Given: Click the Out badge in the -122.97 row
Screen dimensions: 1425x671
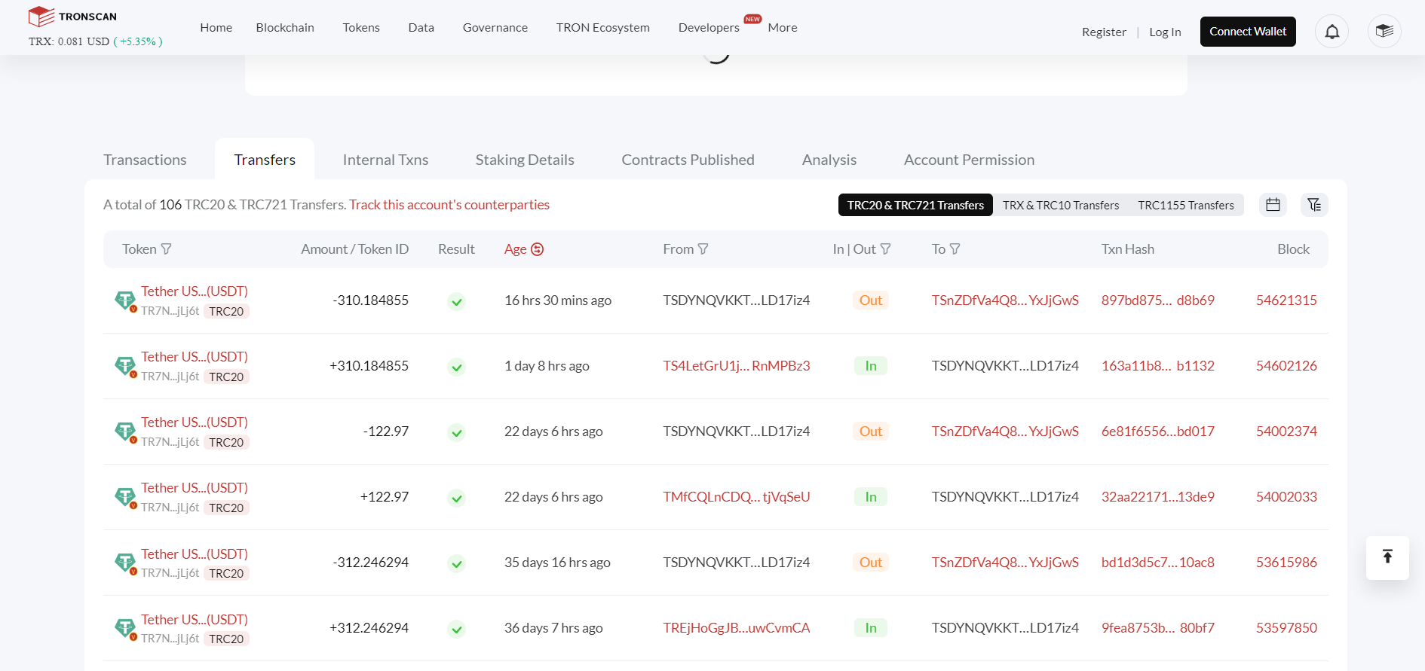Looking at the screenshot, I should pyautogui.click(x=871, y=432).
